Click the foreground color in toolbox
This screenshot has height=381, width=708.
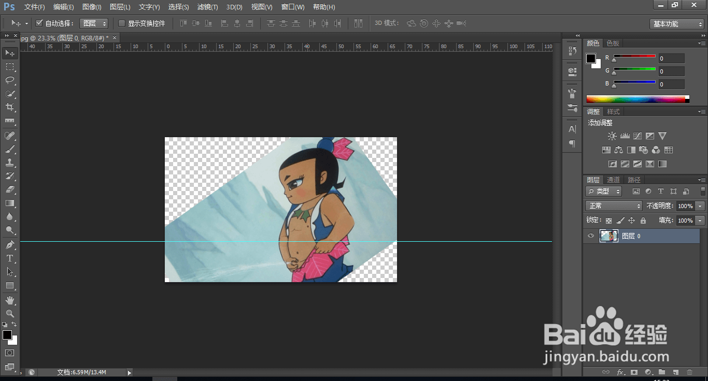point(7,335)
